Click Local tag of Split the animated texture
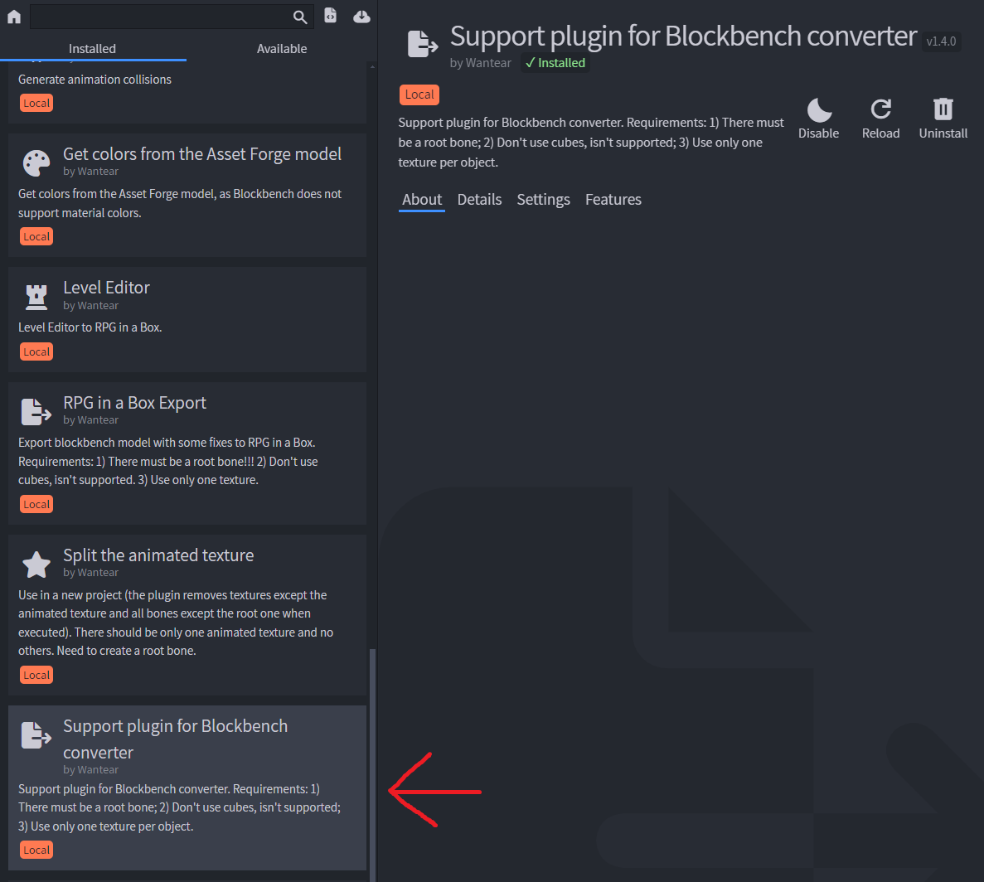 point(36,675)
